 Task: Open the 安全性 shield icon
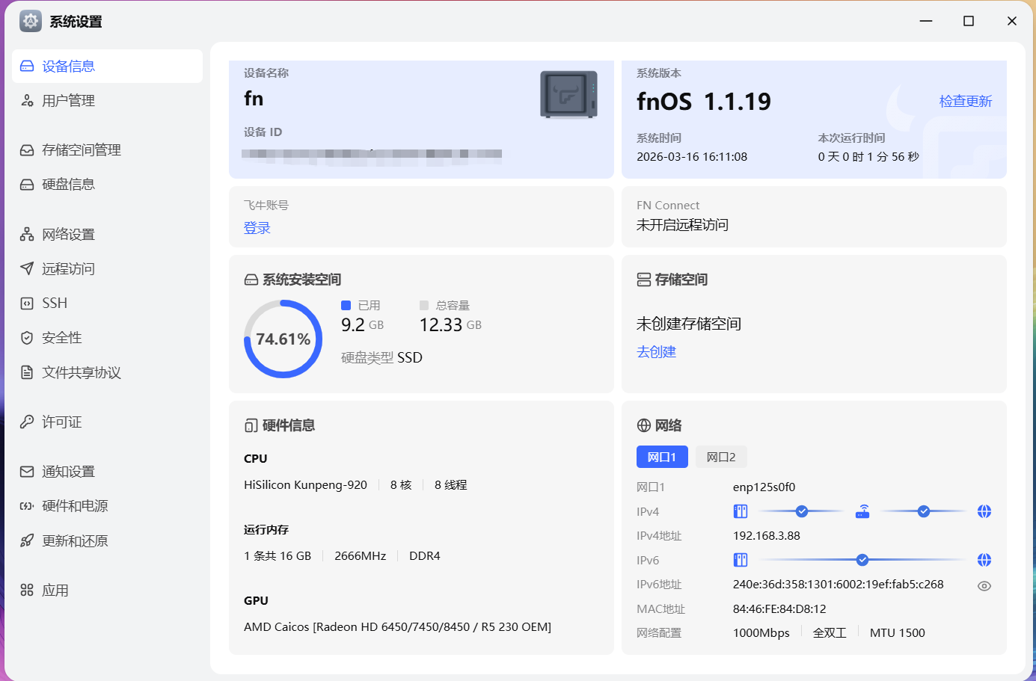click(27, 338)
